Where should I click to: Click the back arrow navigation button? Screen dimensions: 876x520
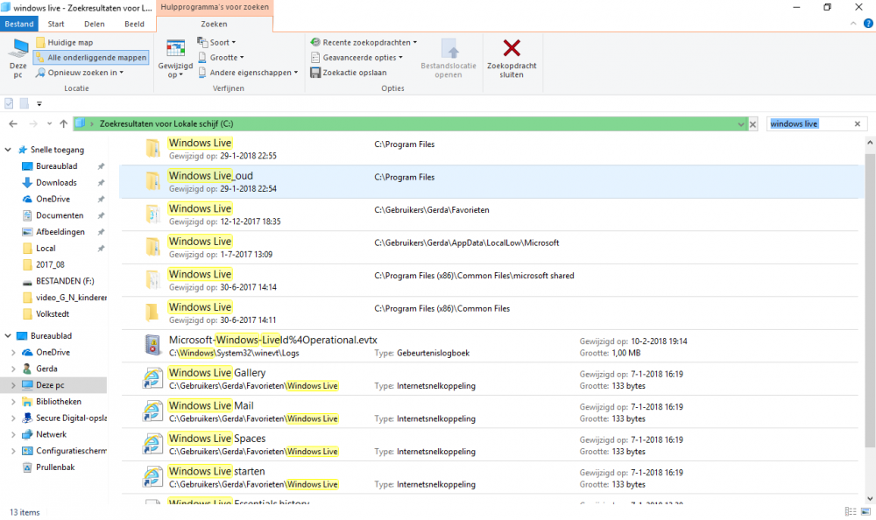13,124
